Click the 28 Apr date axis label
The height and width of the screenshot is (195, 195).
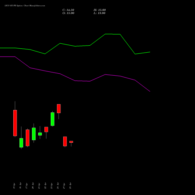point(70,186)
